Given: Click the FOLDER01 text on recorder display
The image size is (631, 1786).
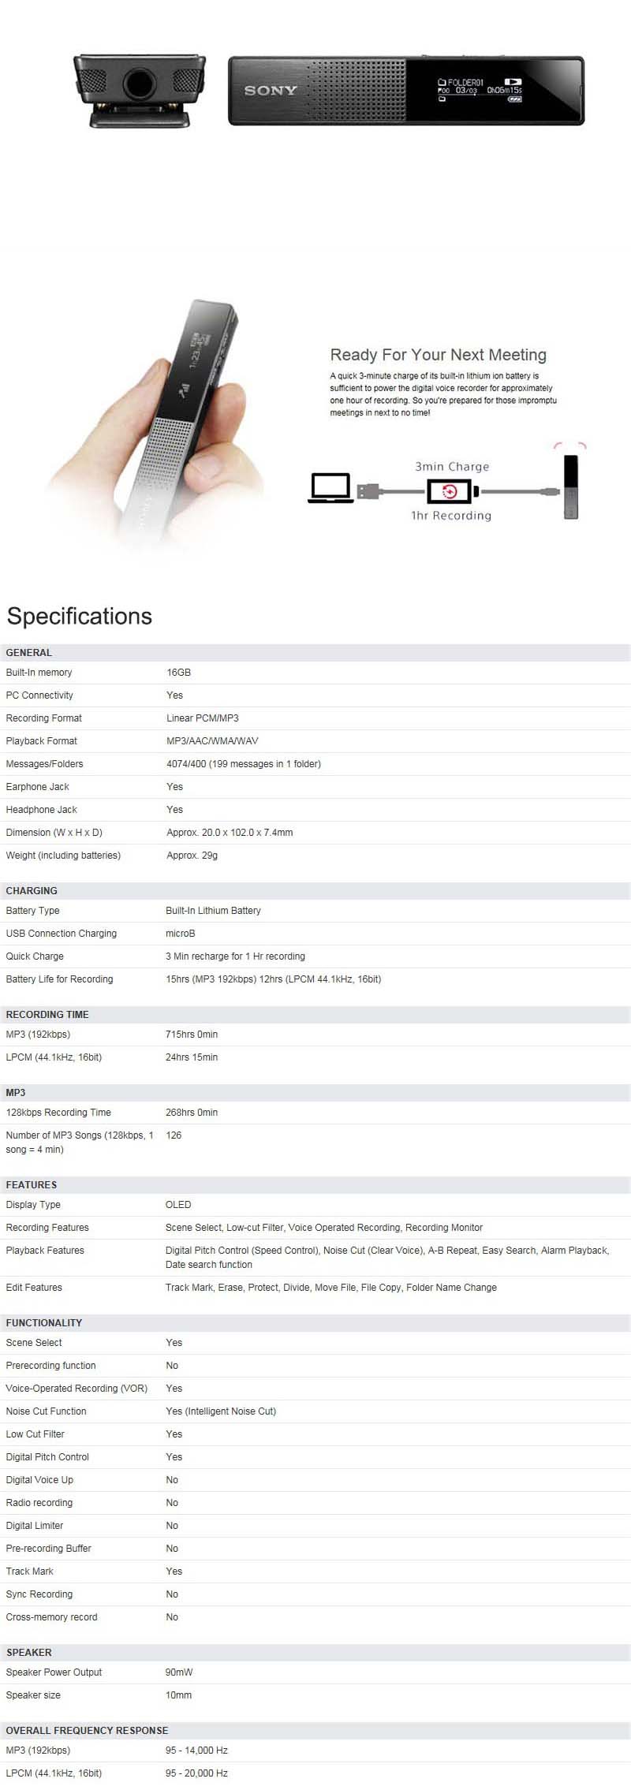Looking at the screenshot, I should (465, 82).
